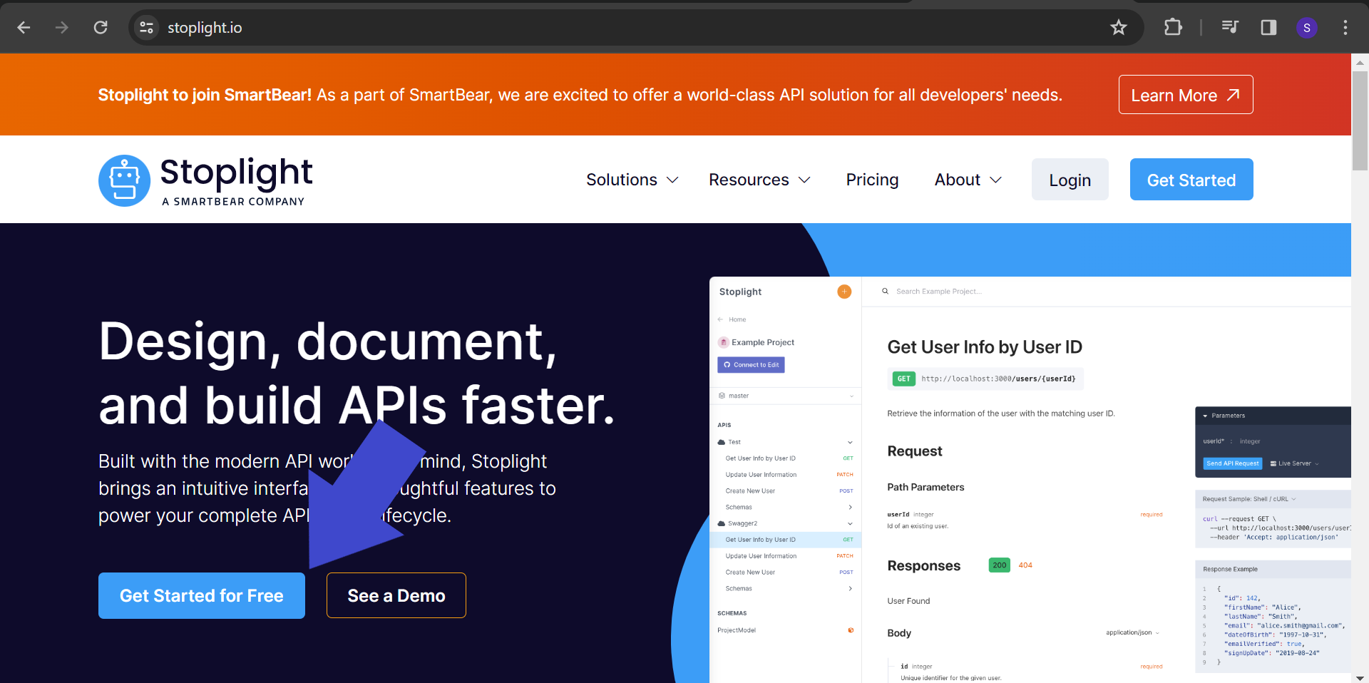Open the Learn More banner link

click(x=1185, y=95)
